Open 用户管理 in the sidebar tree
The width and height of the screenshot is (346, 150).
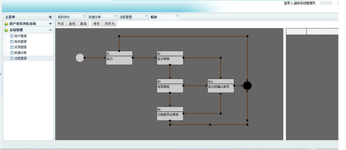pyautogui.click(x=20, y=36)
